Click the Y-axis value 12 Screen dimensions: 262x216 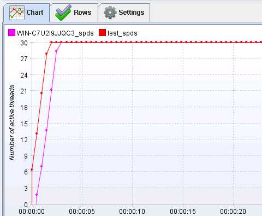(x=24, y=140)
